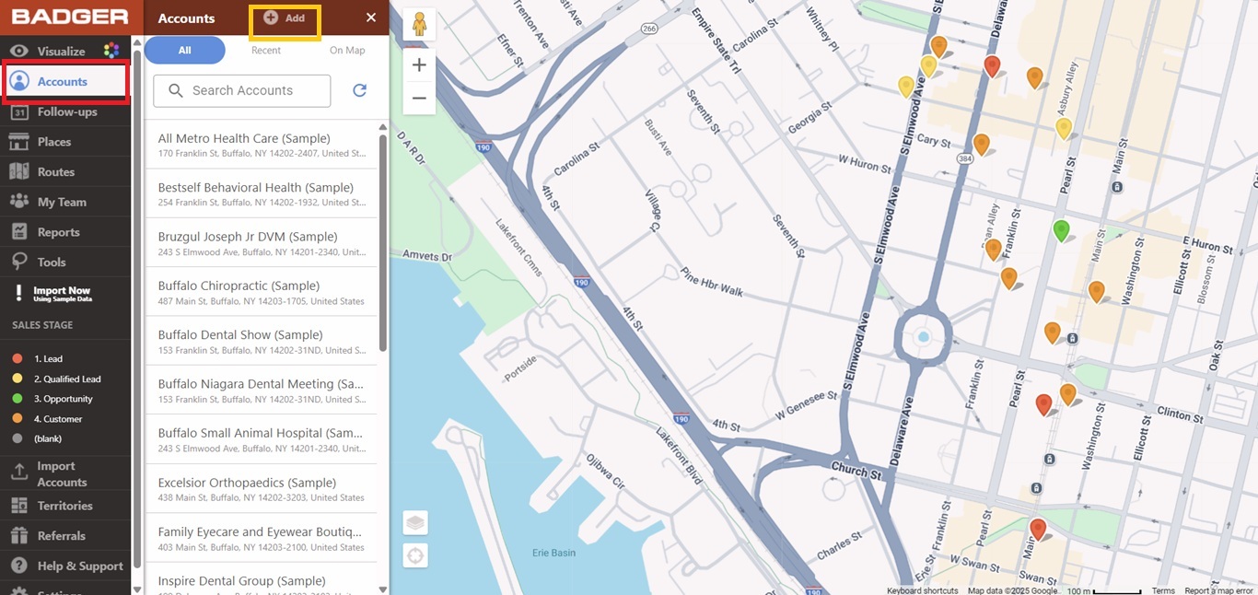
Task: Open Follow-ups in sidebar
Action: 66,112
